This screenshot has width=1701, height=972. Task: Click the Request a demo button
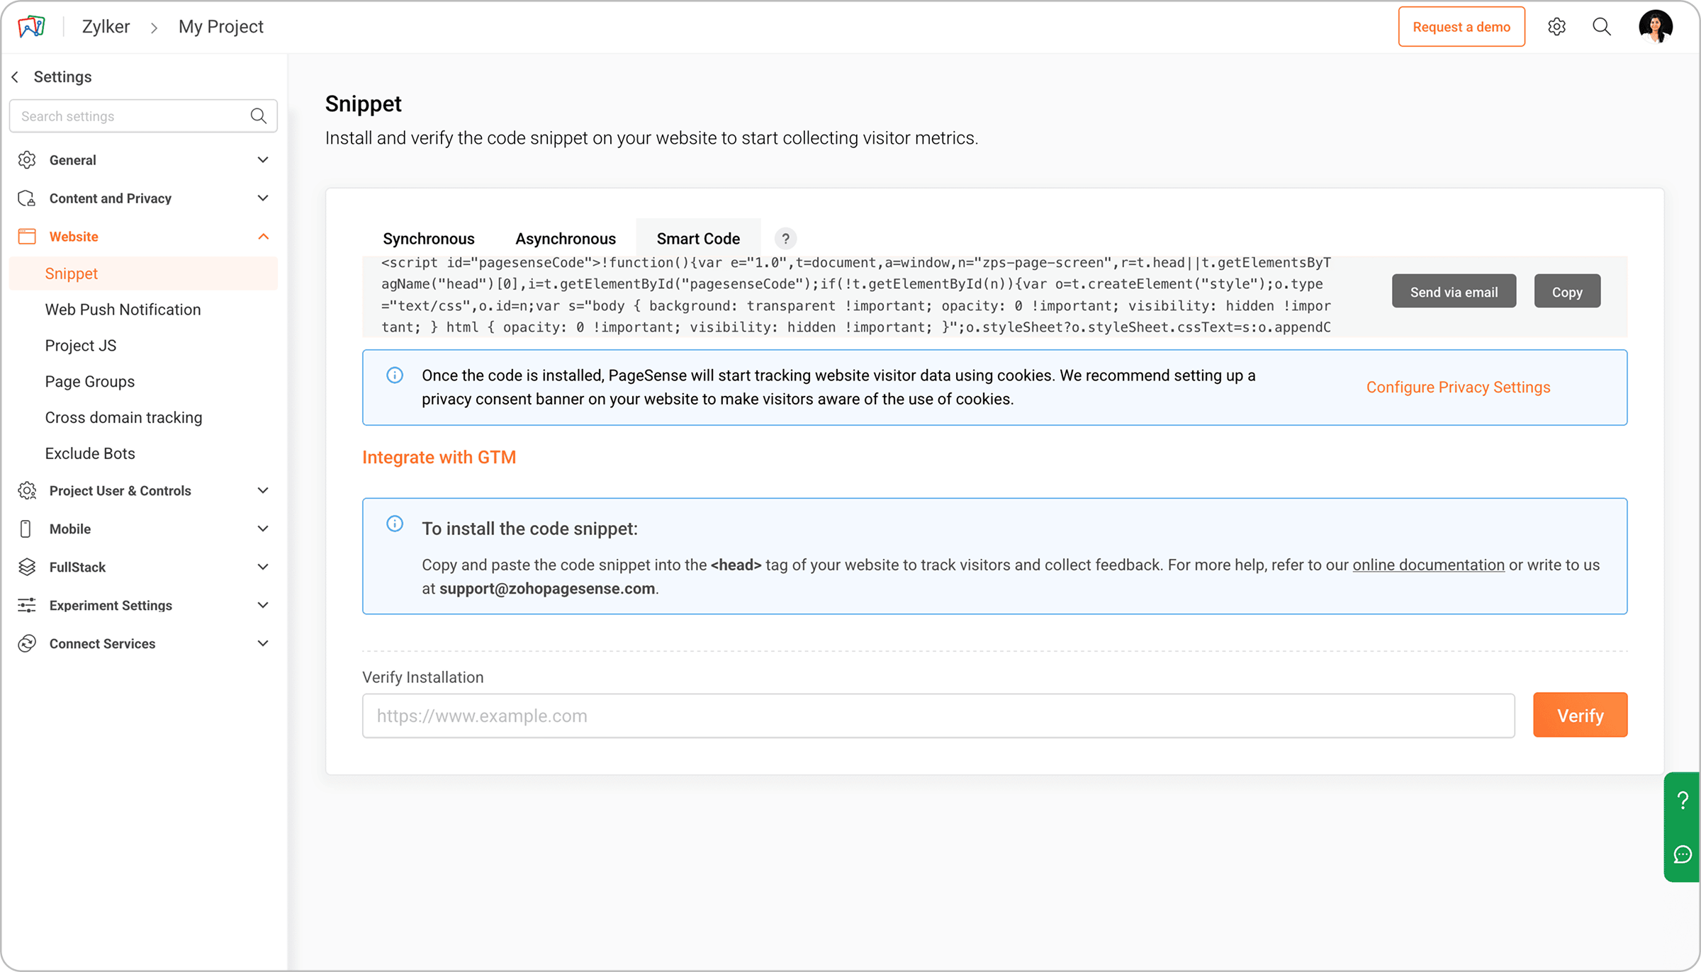point(1461,27)
